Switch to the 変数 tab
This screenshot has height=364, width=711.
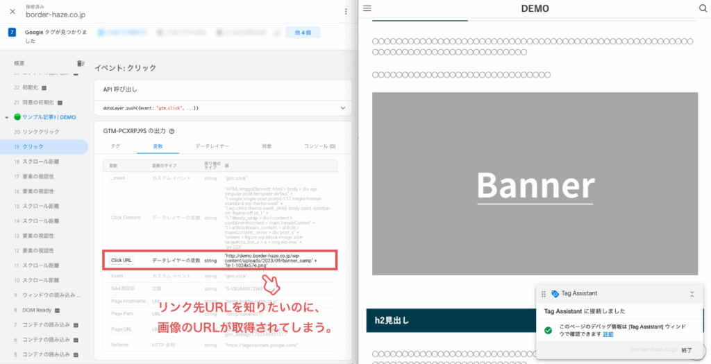point(158,147)
